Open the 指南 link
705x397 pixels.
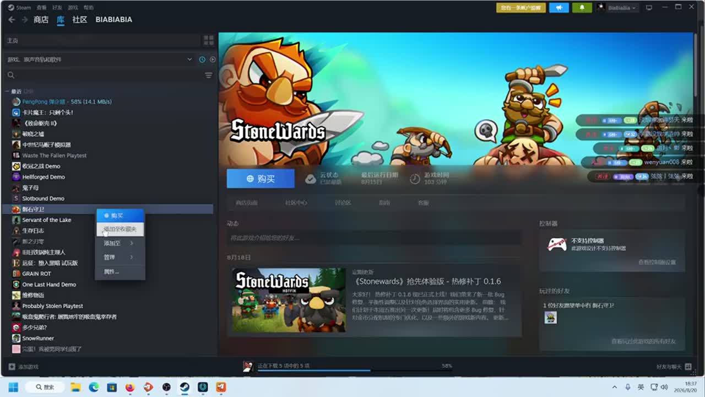[x=384, y=203]
